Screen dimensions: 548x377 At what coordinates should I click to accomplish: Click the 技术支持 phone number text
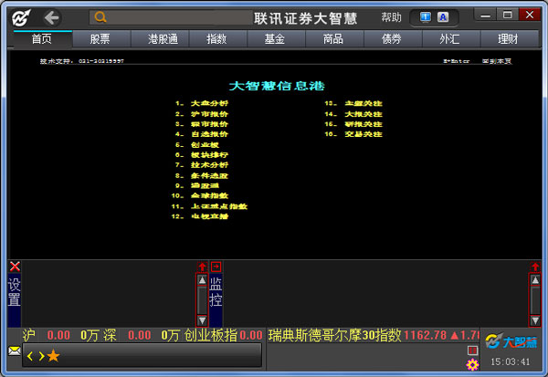click(x=82, y=61)
